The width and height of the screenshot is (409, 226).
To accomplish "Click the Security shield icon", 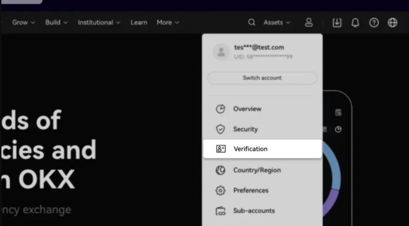I will [x=220, y=129].
